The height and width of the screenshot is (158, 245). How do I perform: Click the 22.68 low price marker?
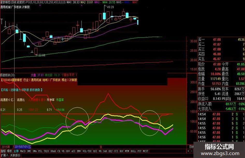pos(42,55)
